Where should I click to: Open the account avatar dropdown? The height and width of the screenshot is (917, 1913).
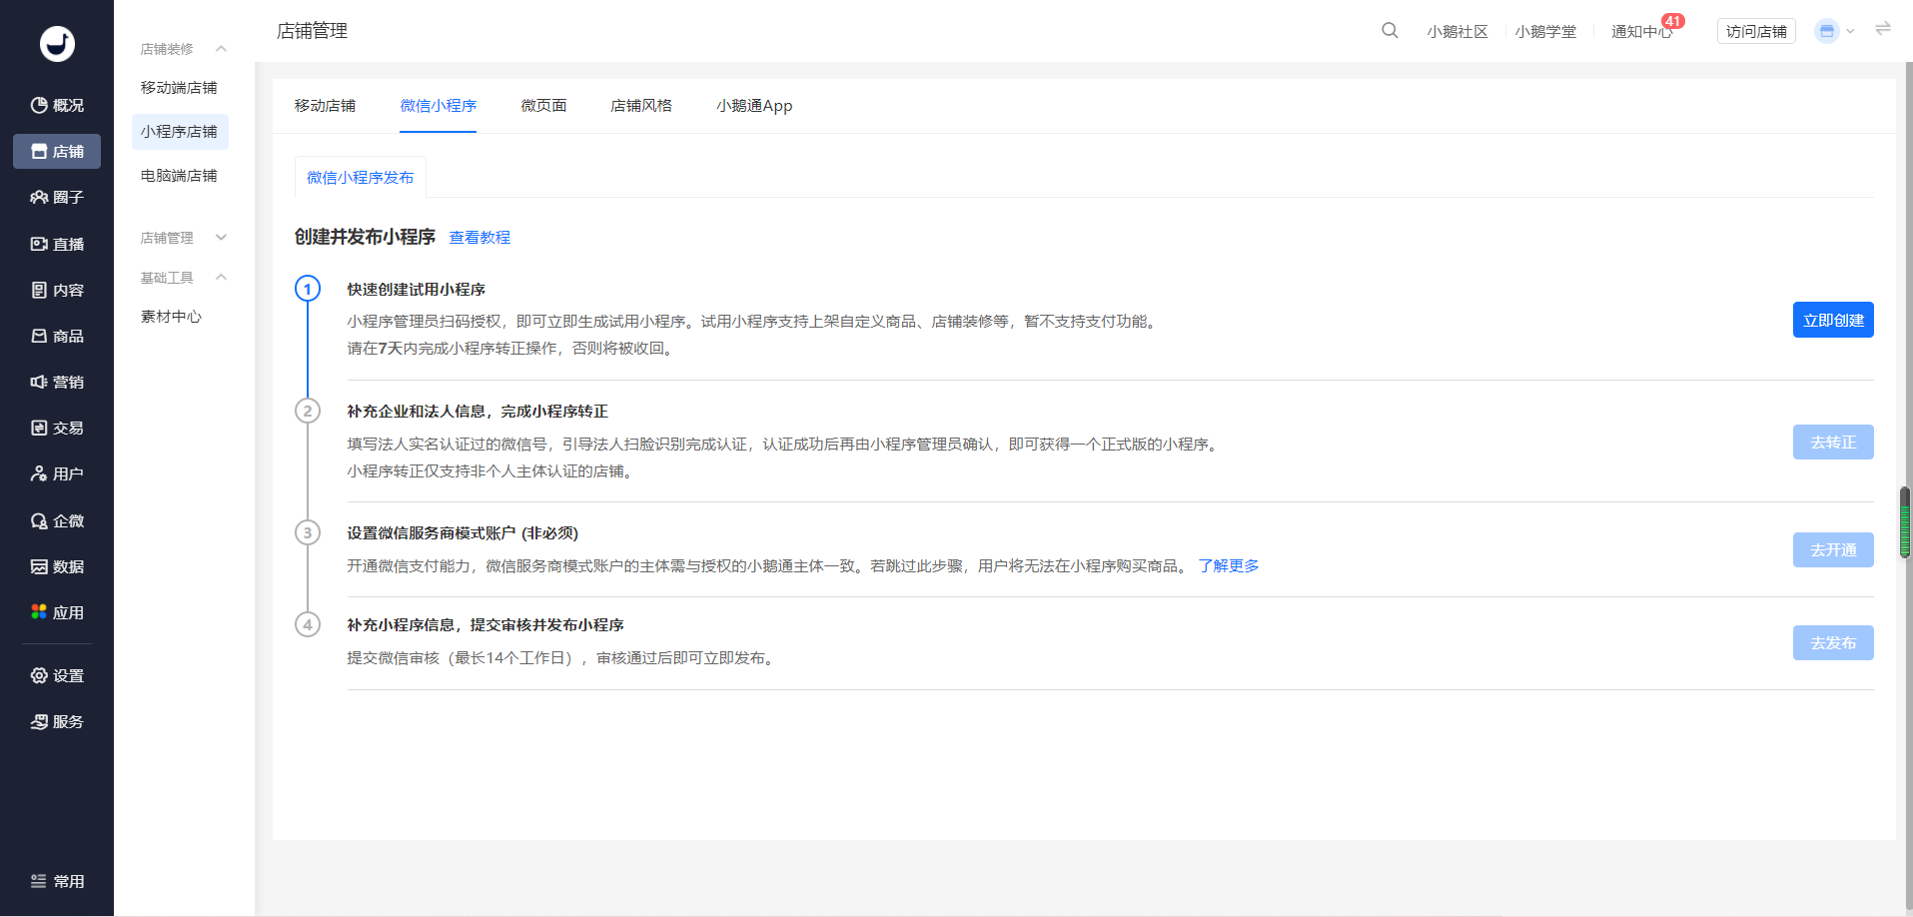1834,31
